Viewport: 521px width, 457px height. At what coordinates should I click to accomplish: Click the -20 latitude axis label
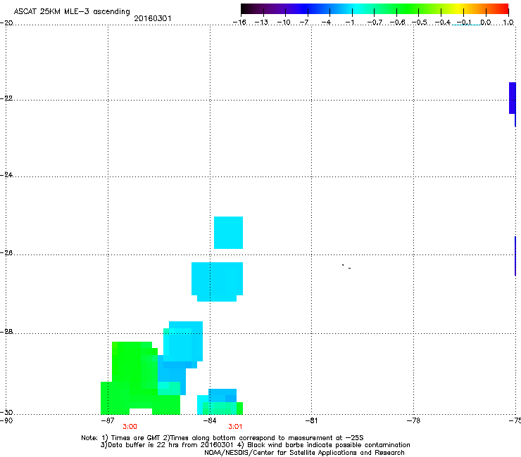(x=6, y=23)
